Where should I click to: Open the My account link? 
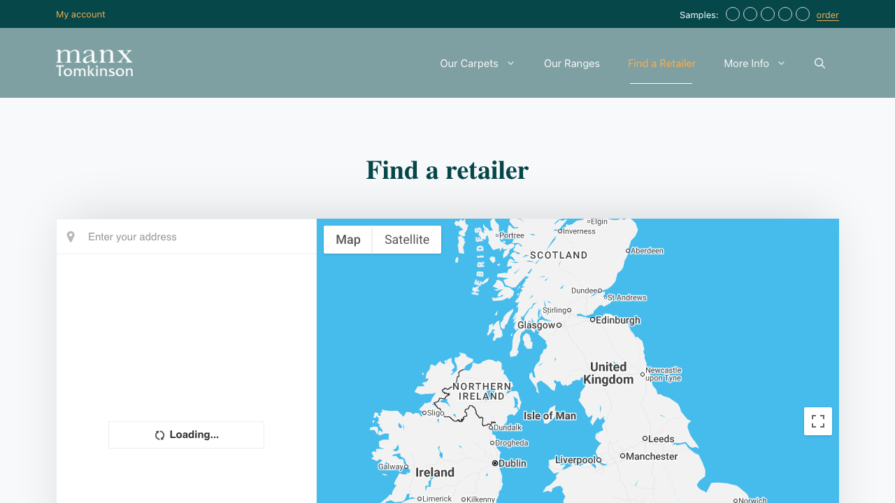pyautogui.click(x=80, y=14)
